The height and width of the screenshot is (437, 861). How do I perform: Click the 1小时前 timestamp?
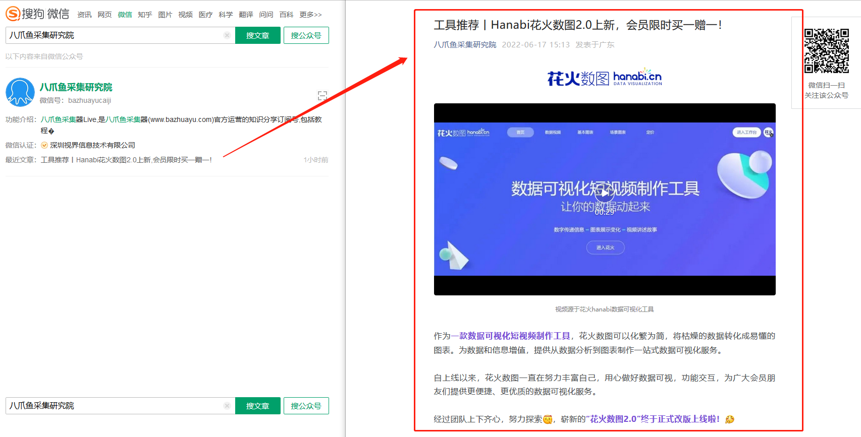pyautogui.click(x=316, y=160)
